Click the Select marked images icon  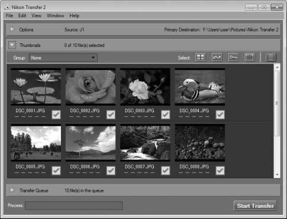217,58
